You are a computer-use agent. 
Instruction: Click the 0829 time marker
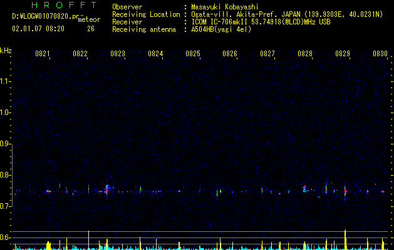pos(343,54)
